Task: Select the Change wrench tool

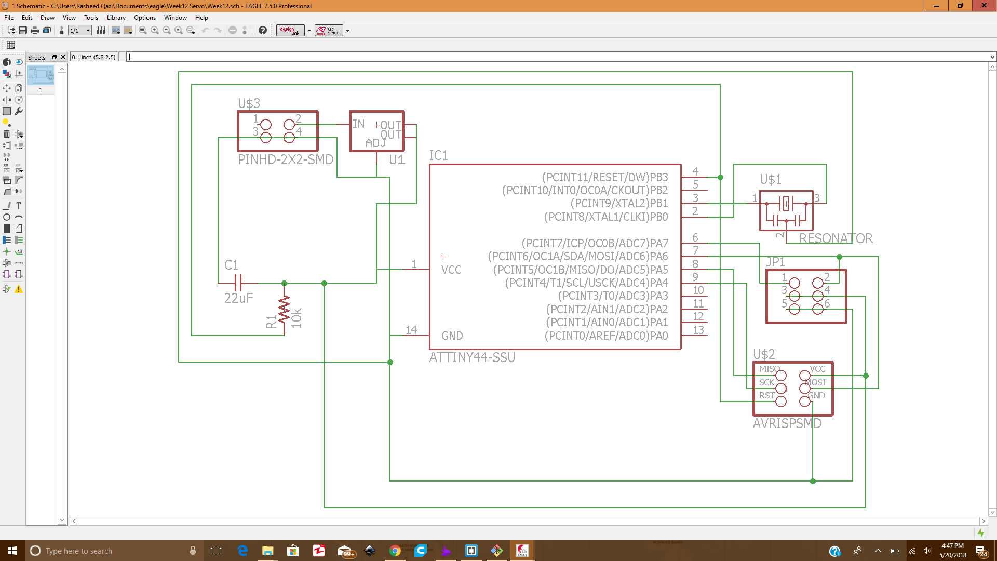Action: tap(19, 111)
